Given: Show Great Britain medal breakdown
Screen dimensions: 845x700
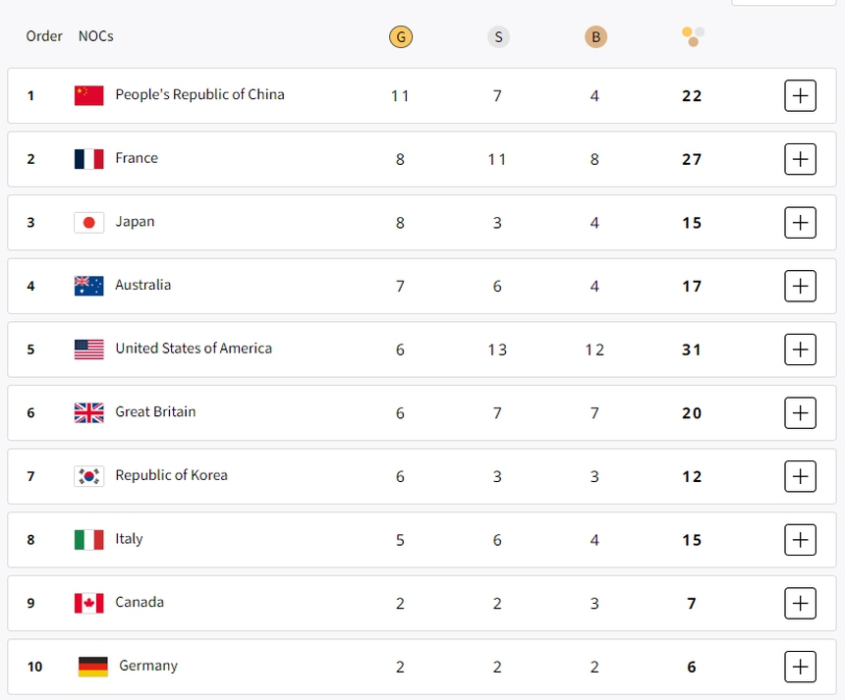Looking at the screenshot, I should pos(800,413).
